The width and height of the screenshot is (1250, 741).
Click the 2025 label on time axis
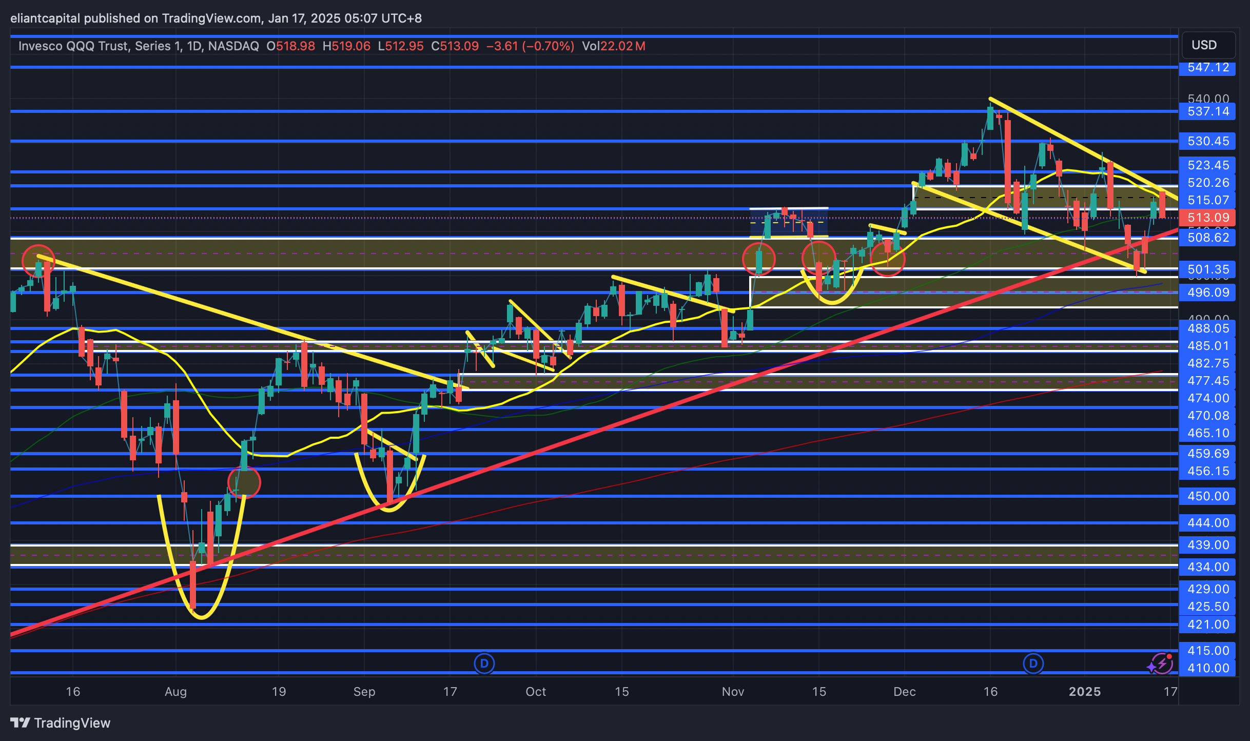[x=1084, y=692]
